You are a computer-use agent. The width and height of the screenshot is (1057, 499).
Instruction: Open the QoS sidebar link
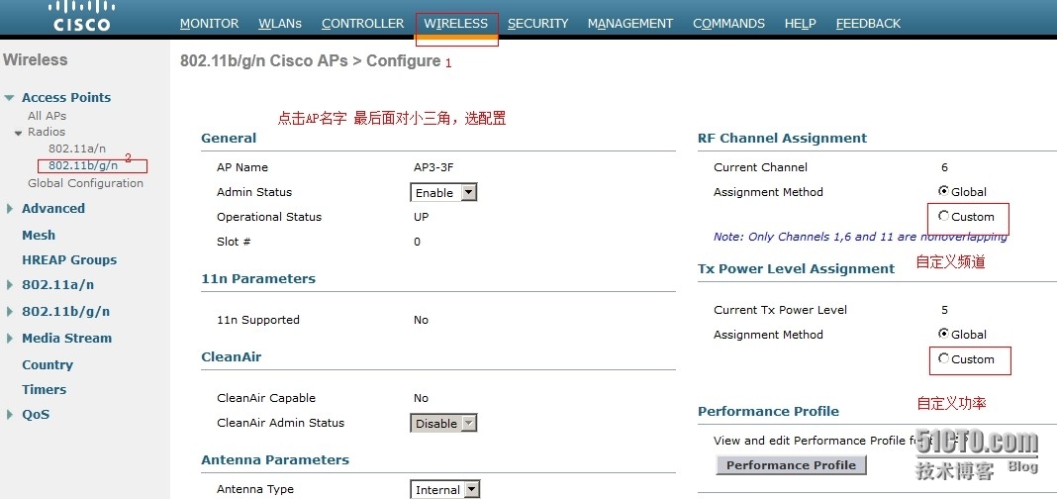36,415
